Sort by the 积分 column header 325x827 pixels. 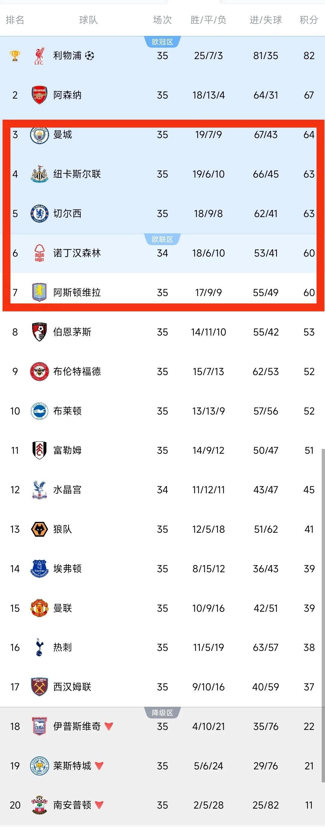[x=308, y=20]
